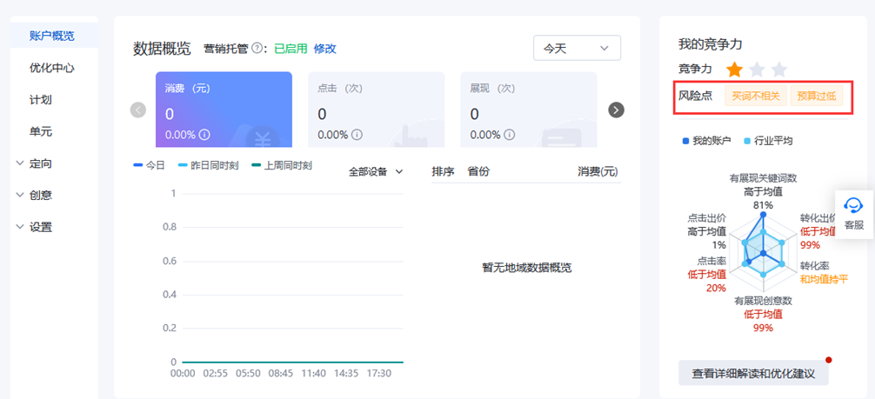Screen dimensions: 875x399
Task: Click the 和均值持平 orange text
Action: pyautogui.click(x=824, y=278)
